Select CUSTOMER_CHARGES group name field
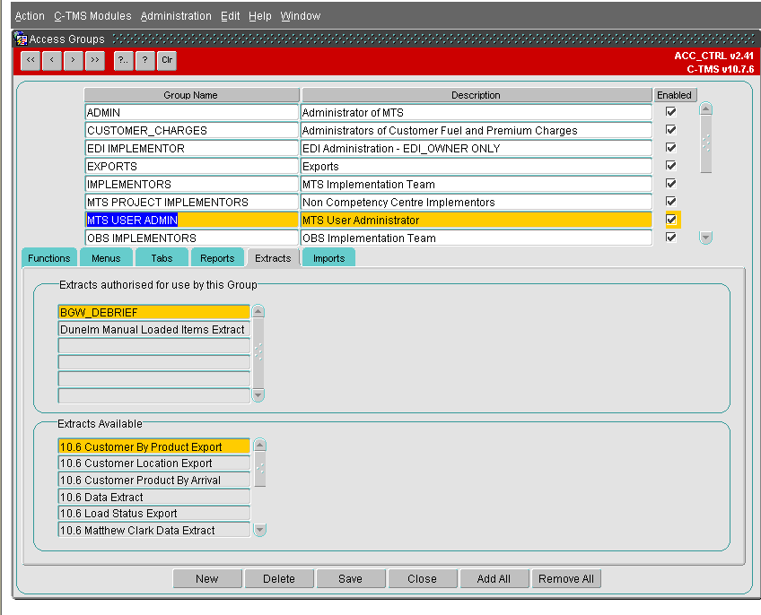This screenshot has width=761, height=615. pyautogui.click(x=191, y=131)
